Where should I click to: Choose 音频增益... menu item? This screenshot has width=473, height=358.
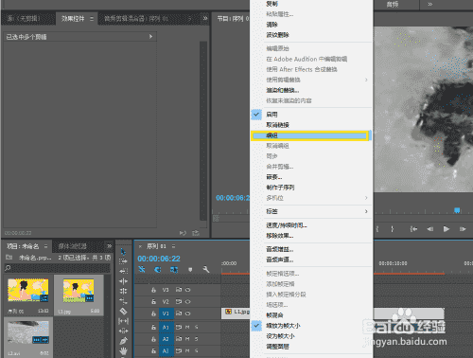coord(310,249)
